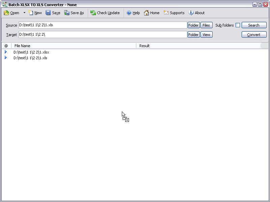Click the Save toolbar icon
This screenshot has width=270, height=202.
pos(53,13)
